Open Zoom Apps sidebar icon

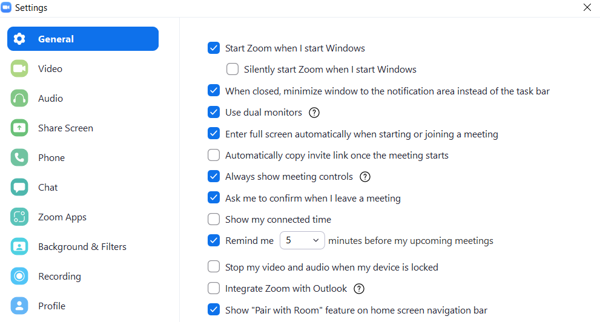point(19,217)
